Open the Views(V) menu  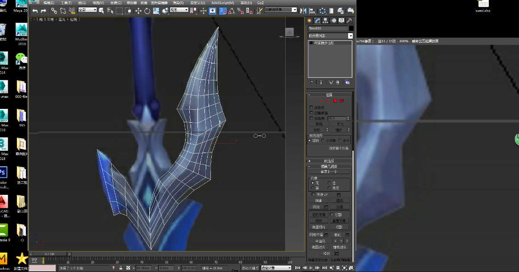[x=98, y=3]
